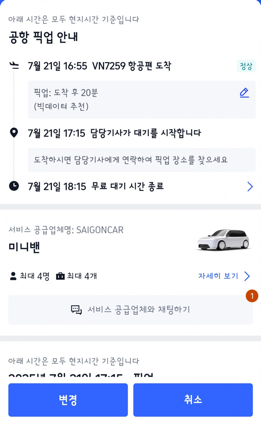Tap the 픽업: 도착 후 20분 box
Image resolution: width=261 pixels, height=435 pixels.
click(x=134, y=99)
